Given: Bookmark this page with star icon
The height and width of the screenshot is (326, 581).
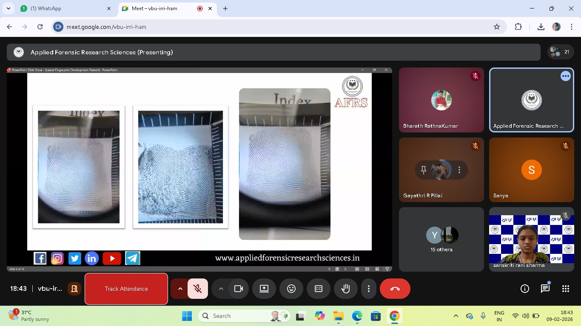Looking at the screenshot, I should click(497, 27).
